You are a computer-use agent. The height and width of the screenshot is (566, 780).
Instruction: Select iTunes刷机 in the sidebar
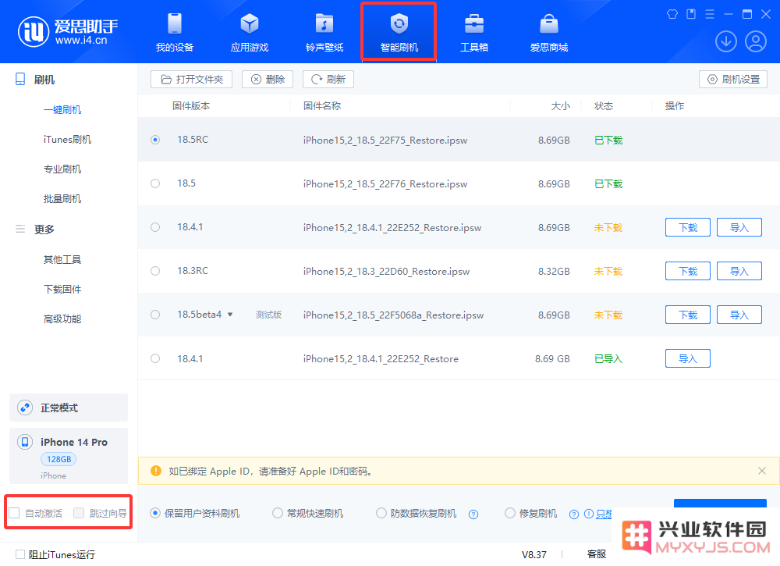67,140
